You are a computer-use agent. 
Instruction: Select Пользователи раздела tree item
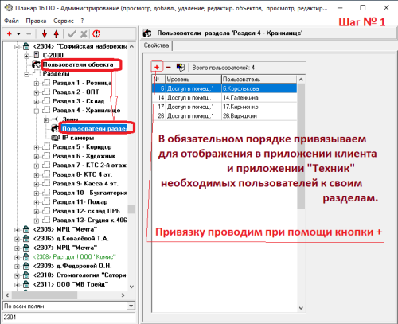tap(95, 129)
